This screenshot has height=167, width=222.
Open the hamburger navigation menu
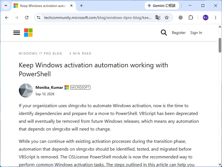pos(17,33)
